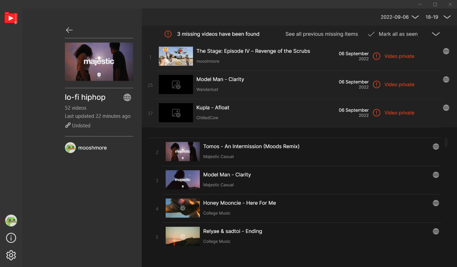Click the globe icon for Majestic Casual Model Man - Clarity

point(436,175)
